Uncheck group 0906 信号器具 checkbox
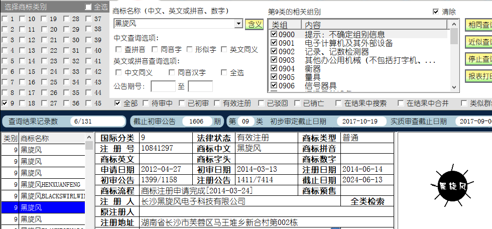This screenshot has height=229, width=492. (274, 85)
